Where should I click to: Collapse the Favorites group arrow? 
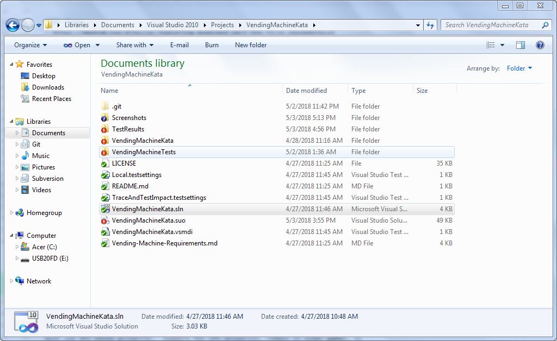(11, 65)
